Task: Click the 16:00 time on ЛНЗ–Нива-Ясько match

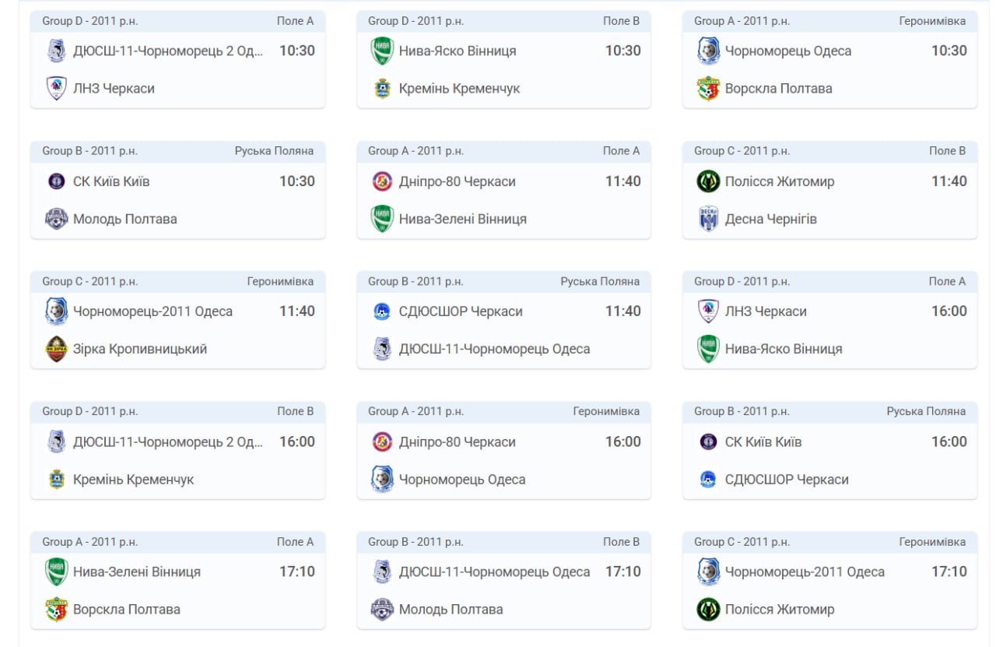Action: tap(949, 311)
